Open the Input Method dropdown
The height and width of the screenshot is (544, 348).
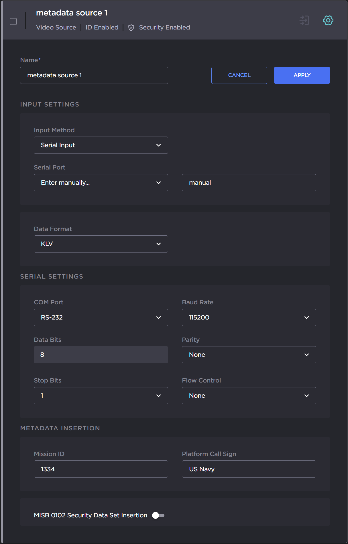(101, 145)
